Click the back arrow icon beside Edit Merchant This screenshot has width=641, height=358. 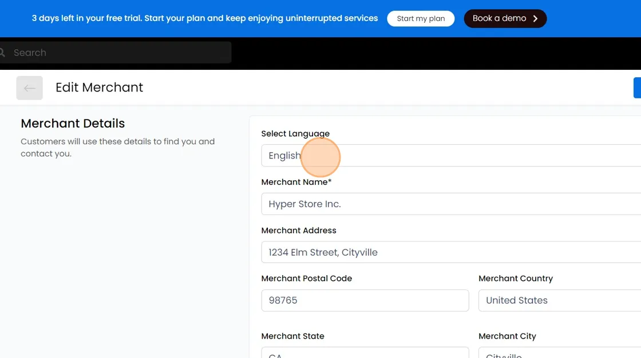pos(29,88)
